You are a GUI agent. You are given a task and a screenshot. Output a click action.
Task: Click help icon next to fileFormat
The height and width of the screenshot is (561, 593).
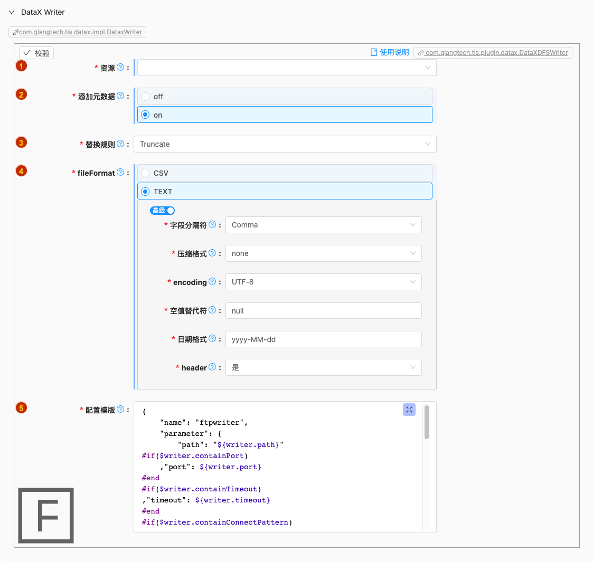tap(120, 173)
